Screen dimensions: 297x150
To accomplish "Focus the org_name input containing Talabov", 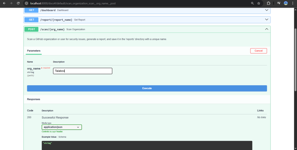I will tap(82, 71).
